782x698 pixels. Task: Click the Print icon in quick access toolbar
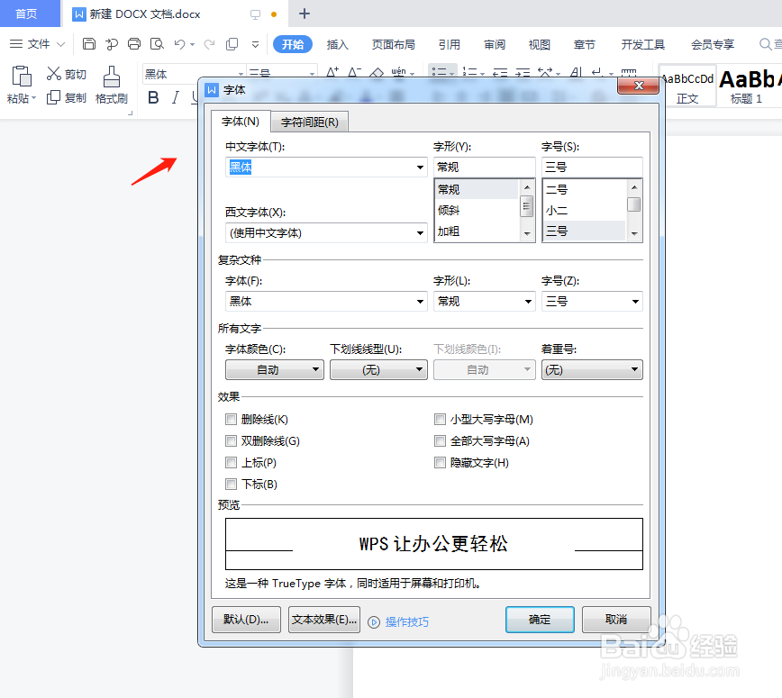tap(134, 44)
